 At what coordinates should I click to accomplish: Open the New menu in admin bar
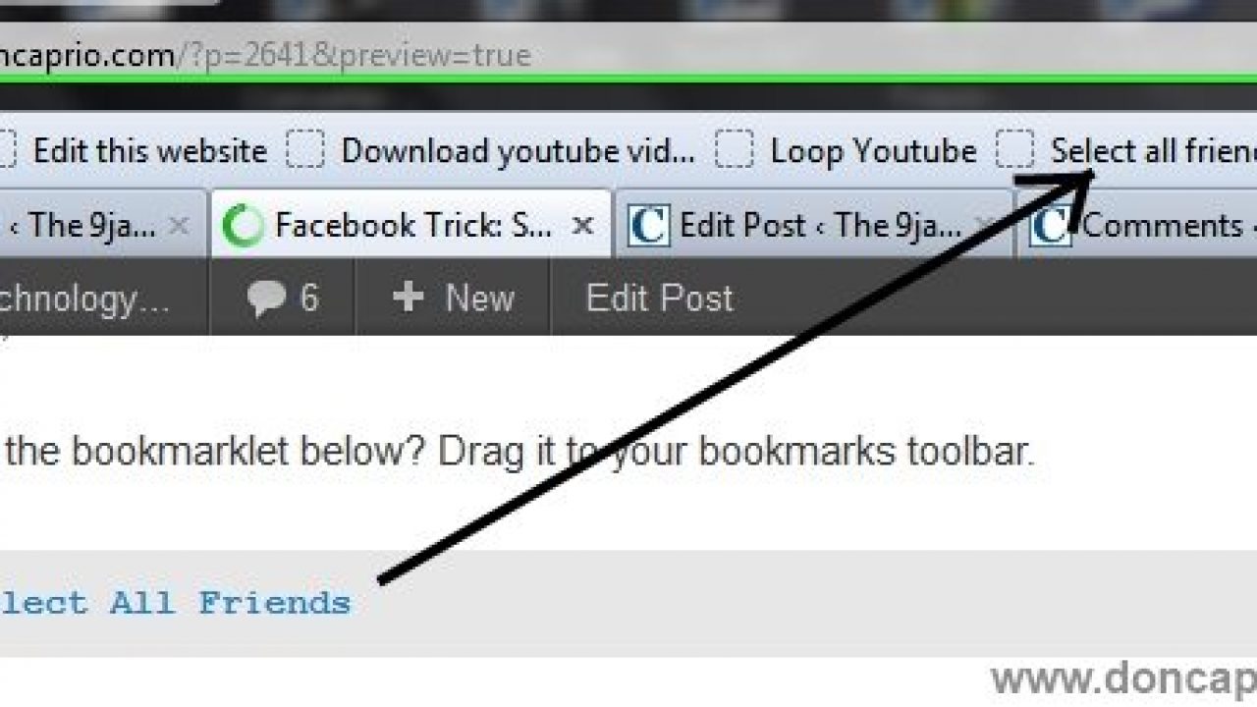pyautogui.click(x=453, y=298)
